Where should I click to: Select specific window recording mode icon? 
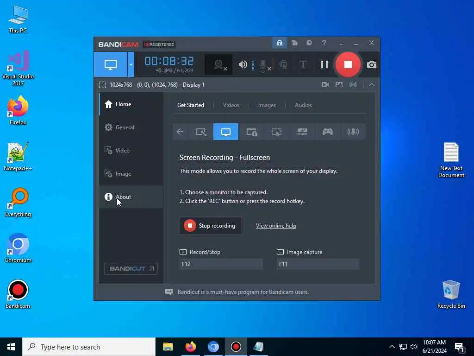tap(251, 132)
